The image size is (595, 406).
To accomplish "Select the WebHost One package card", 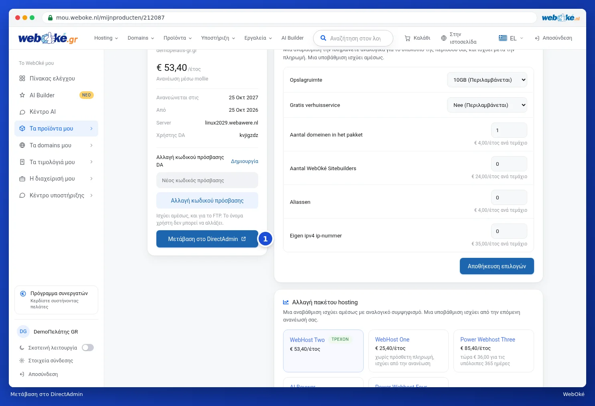I will 409,351.
